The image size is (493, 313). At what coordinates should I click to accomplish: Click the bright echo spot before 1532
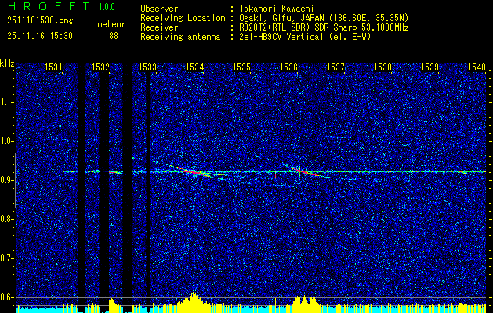(x=97, y=171)
